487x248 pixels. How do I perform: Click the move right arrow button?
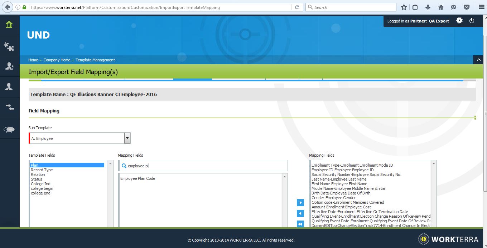[x=300, y=203]
